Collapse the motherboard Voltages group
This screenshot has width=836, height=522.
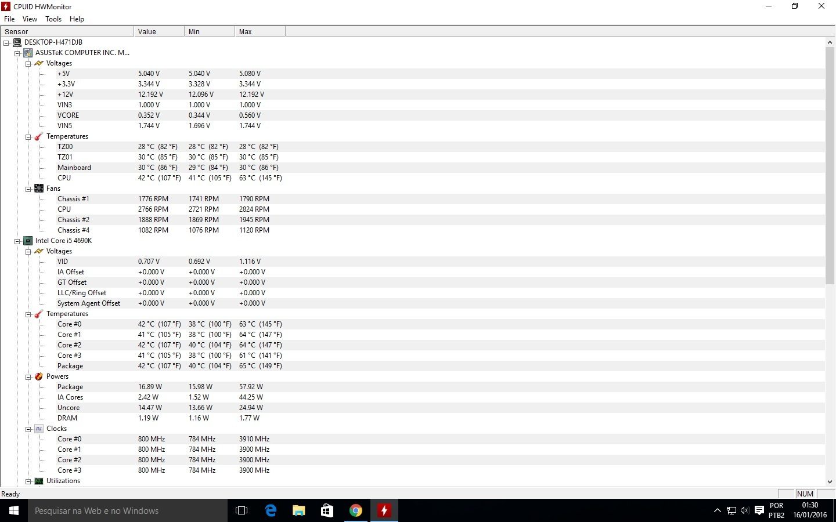[x=28, y=64]
